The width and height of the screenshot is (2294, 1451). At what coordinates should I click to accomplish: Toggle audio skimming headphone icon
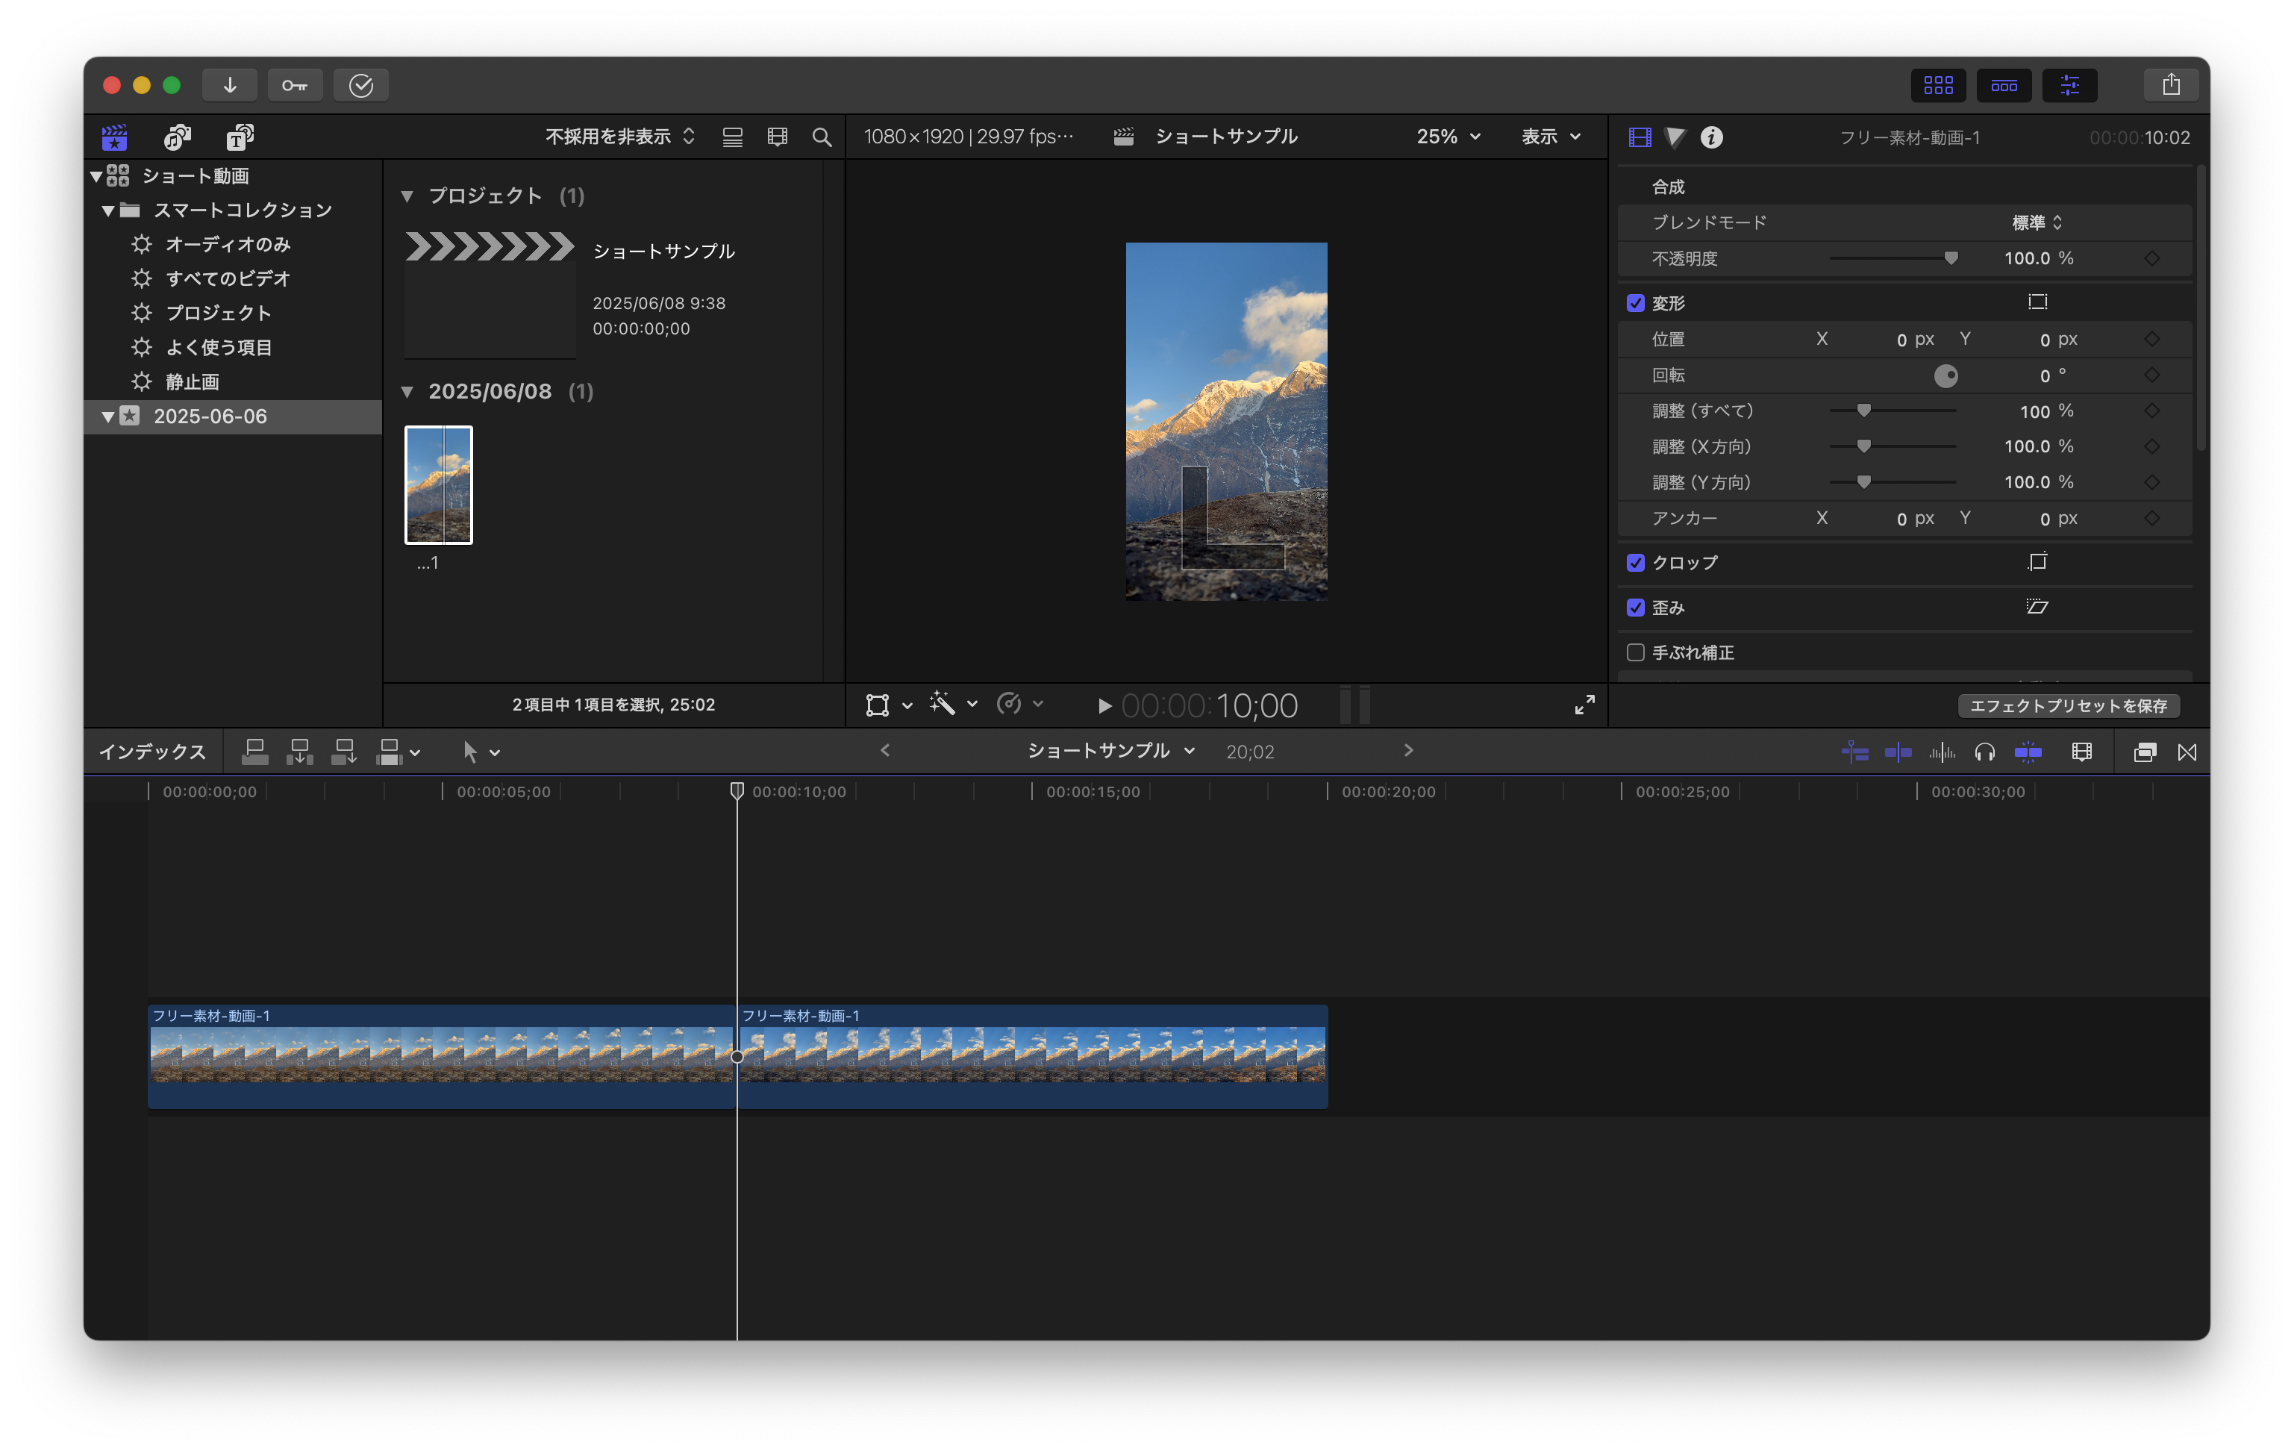[x=1984, y=752]
